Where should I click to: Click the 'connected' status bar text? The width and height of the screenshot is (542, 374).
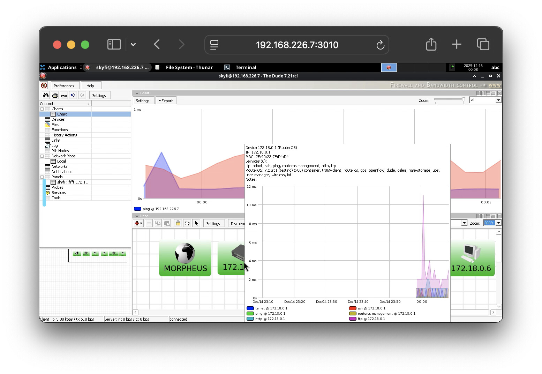pyautogui.click(x=178, y=319)
